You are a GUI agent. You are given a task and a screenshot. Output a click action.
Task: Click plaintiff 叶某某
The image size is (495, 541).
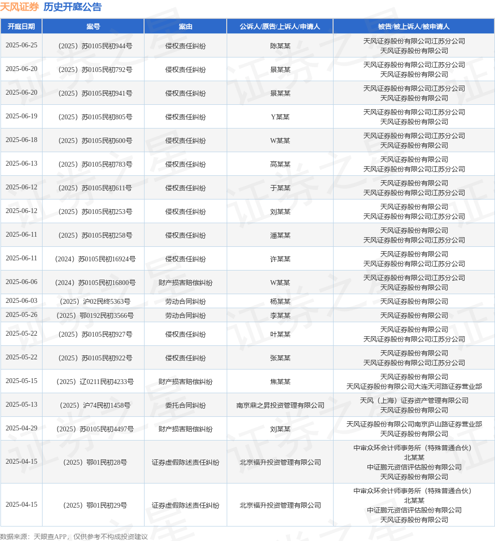click(x=280, y=334)
